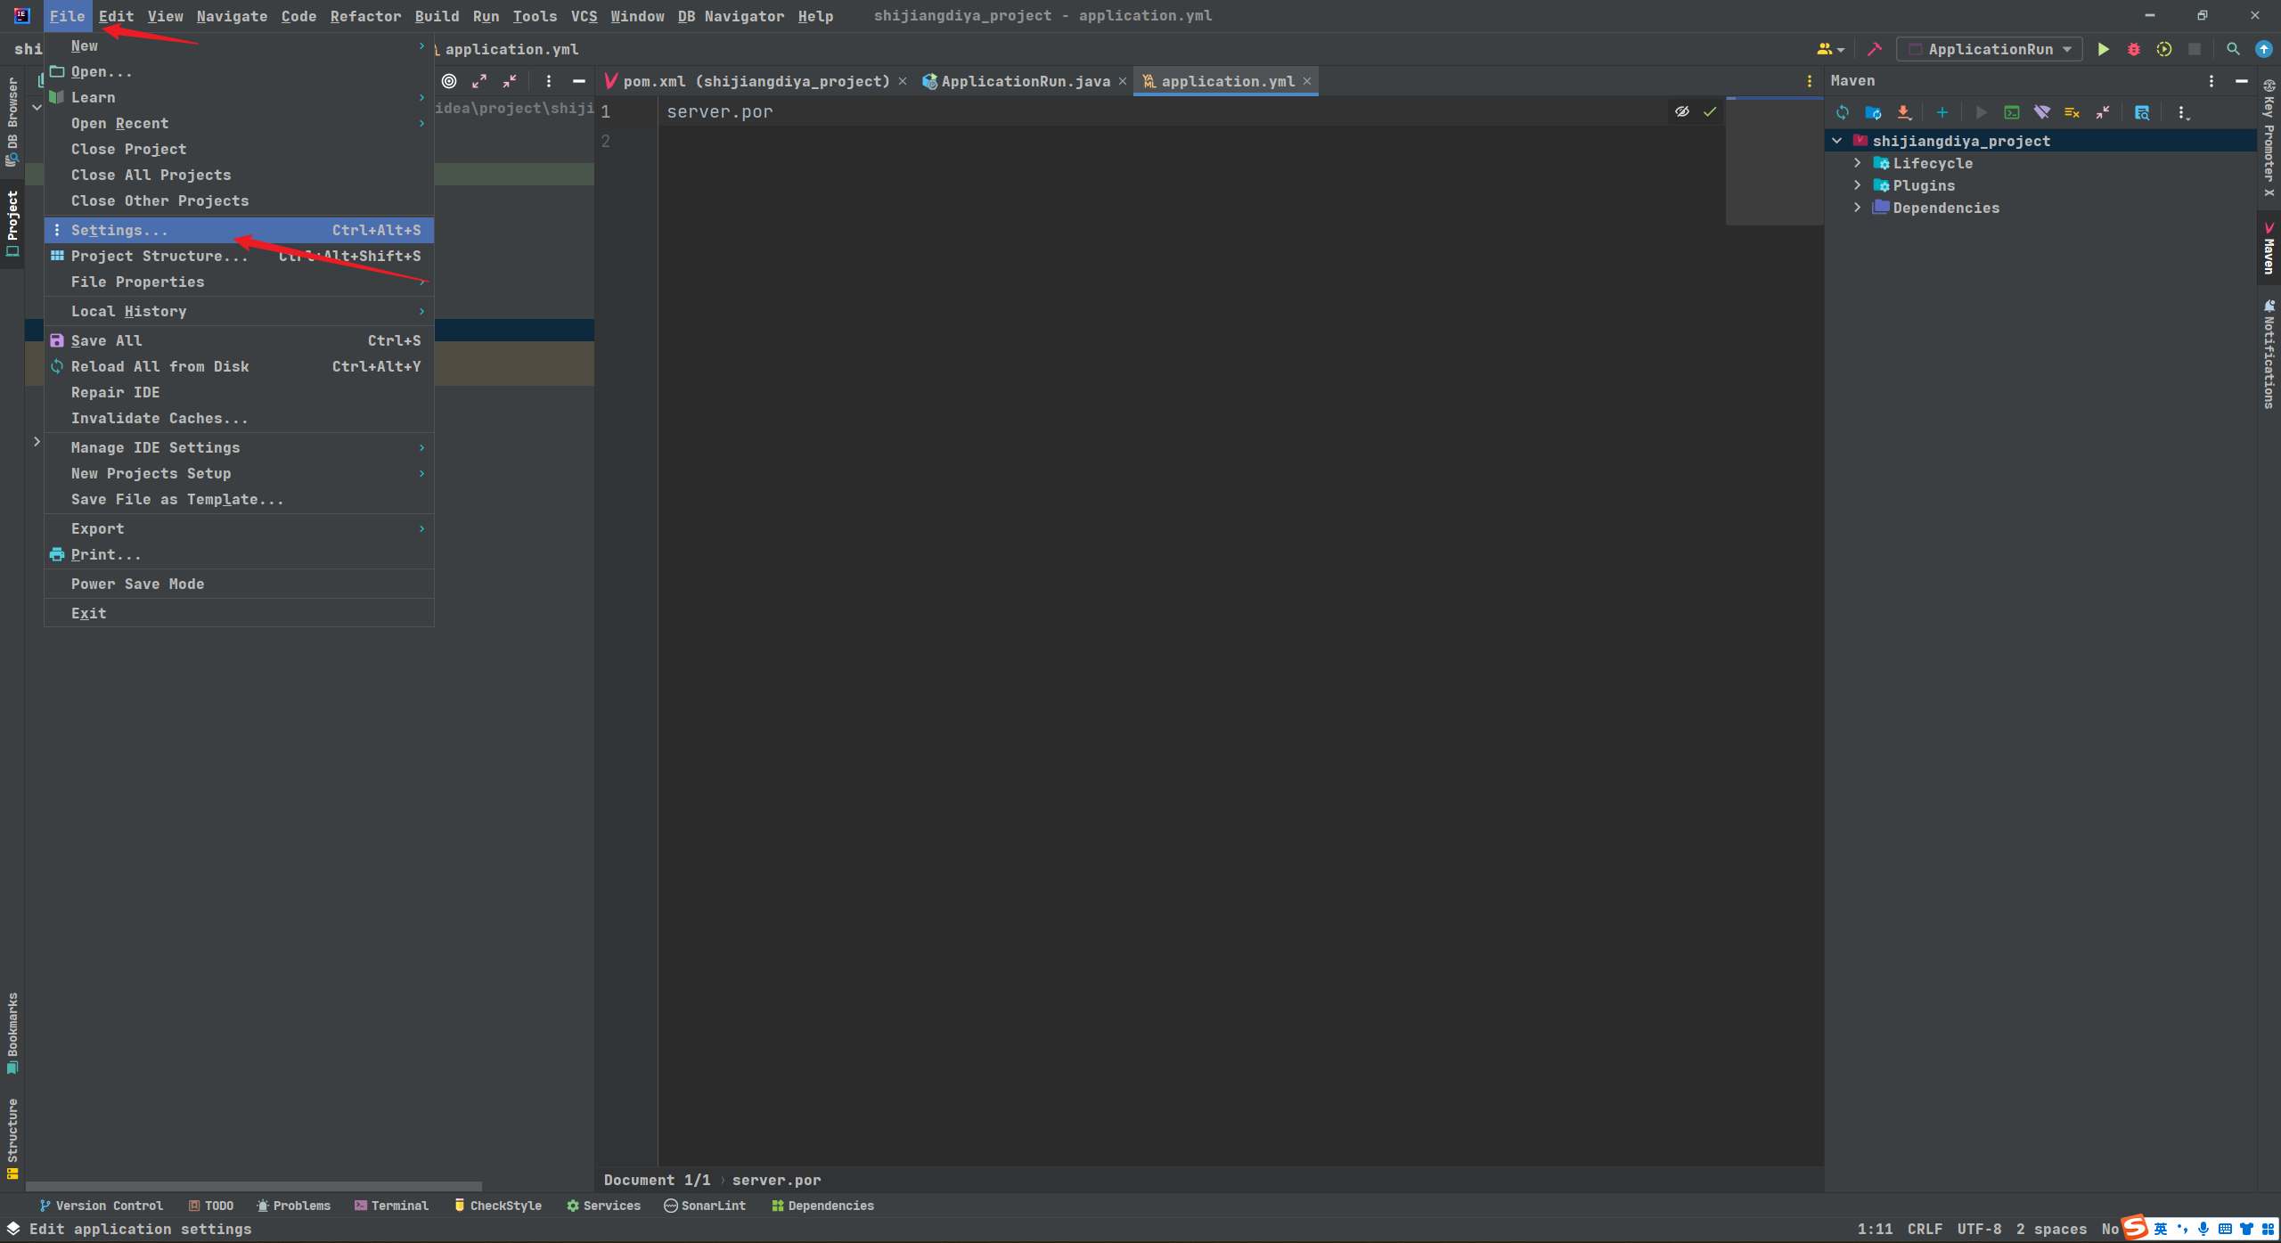Select Project Structure... menu entry
This screenshot has height=1243, width=2281.
pos(239,256)
